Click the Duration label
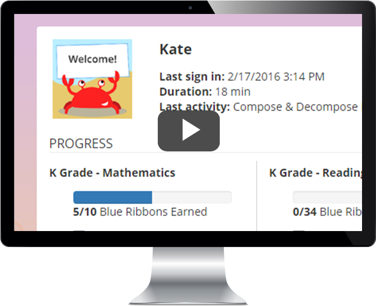The height and width of the screenshot is (306, 376). click(x=186, y=91)
